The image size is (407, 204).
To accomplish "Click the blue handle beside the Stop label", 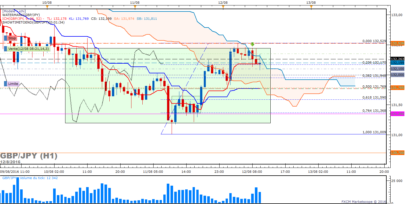I will [5, 38].
